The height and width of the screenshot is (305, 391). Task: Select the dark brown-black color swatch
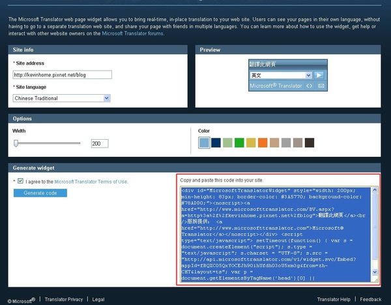[x=310, y=143]
